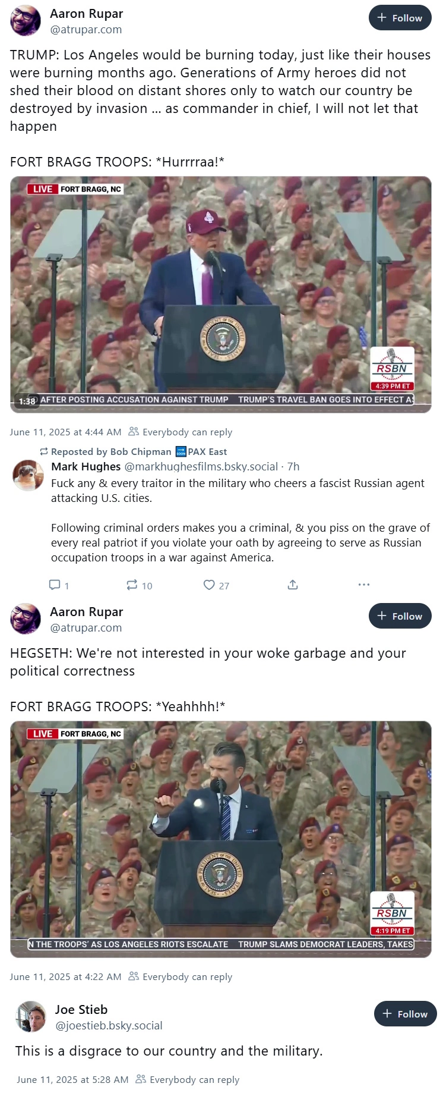Click Everybody can reply under the Hegseth post
The width and height of the screenshot is (443, 1096).
pos(181,977)
